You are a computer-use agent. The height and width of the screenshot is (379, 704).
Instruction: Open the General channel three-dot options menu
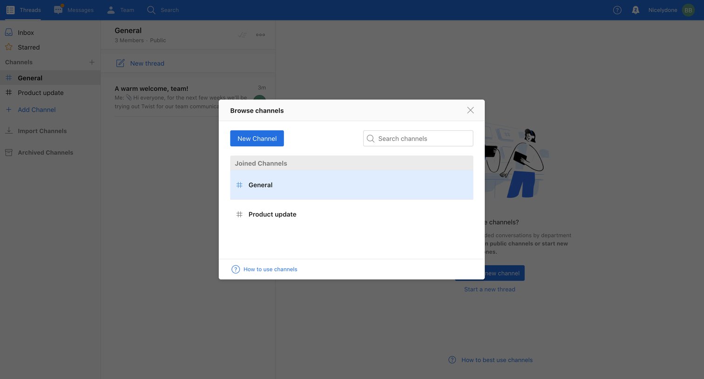(x=260, y=35)
